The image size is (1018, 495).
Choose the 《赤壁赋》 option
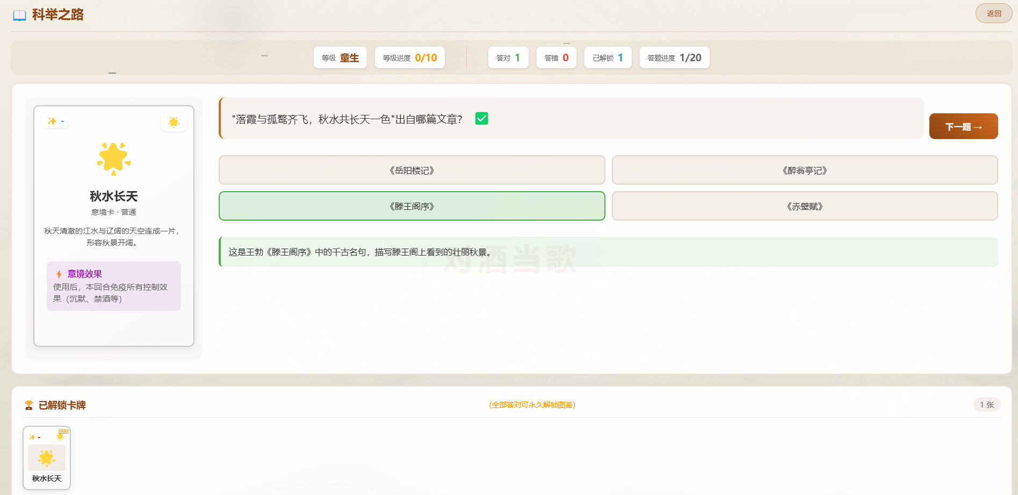[804, 206]
